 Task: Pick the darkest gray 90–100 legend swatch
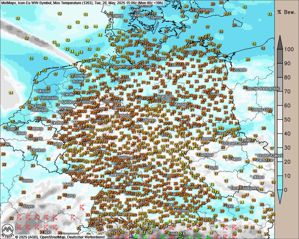(280, 56)
